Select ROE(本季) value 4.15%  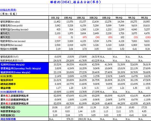point(83,76)
